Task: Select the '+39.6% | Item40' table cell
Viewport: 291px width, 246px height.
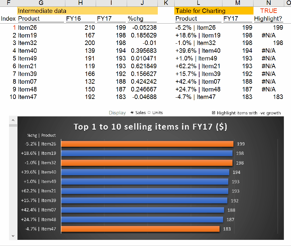Action: tap(198, 51)
